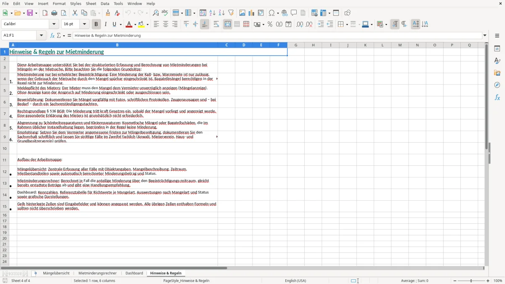Insert a hyperlink
The height and width of the screenshot is (284, 505).
(284, 13)
